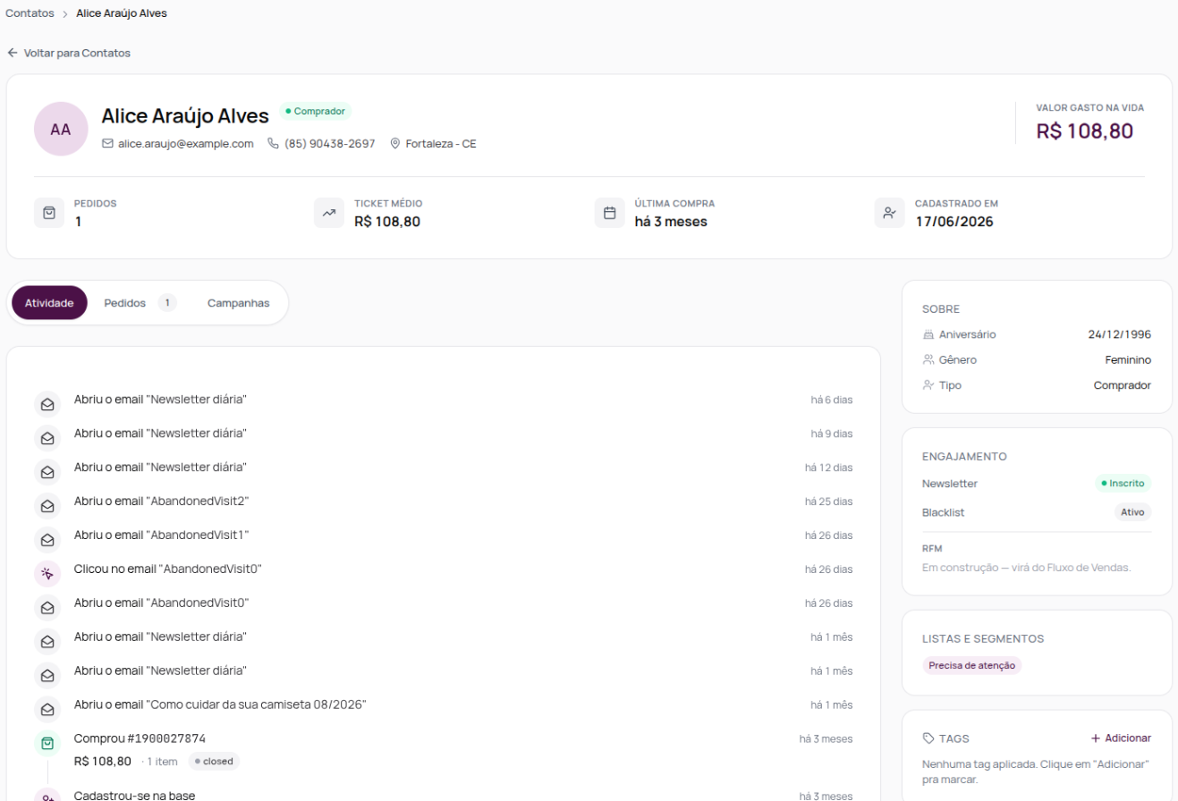
Task: Click the 'closed' status badge on the order
Action: pos(214,762)
